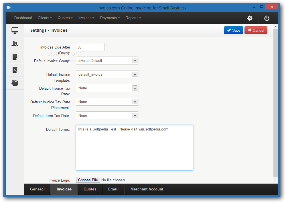Click into the Default Terms text area

(x=135, y=148)
